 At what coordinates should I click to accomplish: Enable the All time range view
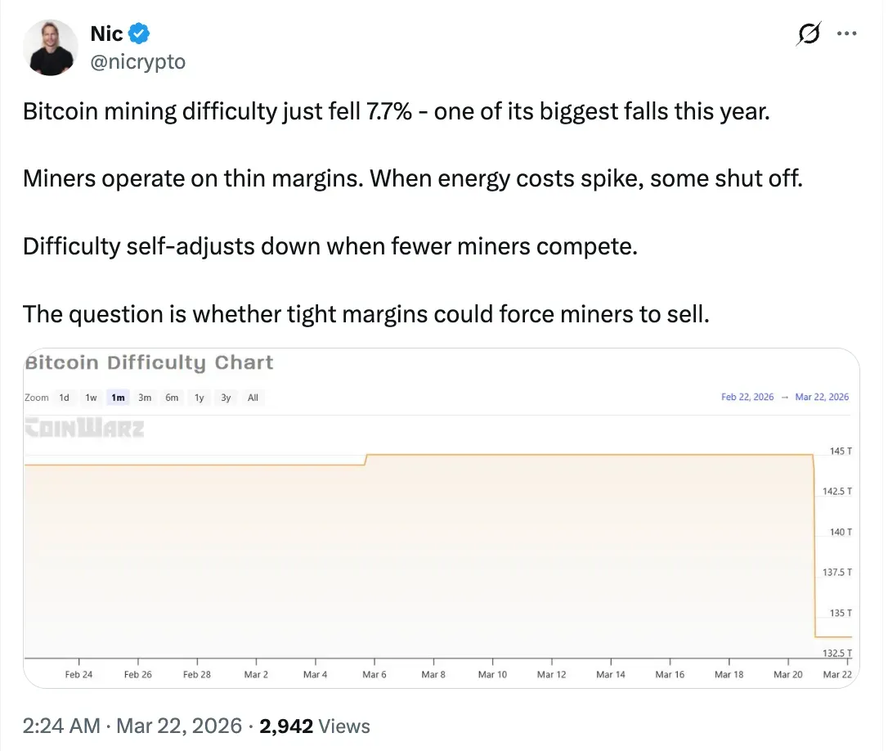[253, 397]
